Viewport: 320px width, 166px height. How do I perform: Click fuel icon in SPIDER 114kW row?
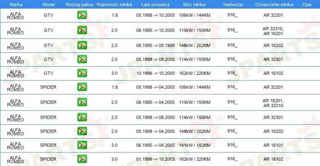(82, 117)
